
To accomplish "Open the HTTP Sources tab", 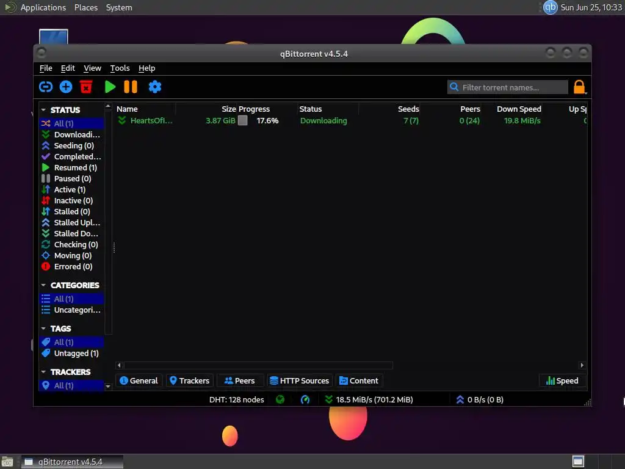I will click(300, 380).
